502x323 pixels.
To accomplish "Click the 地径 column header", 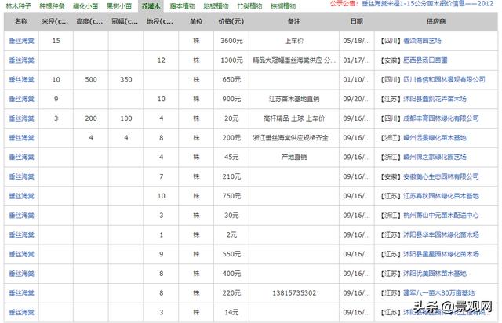I will point(160,21).
